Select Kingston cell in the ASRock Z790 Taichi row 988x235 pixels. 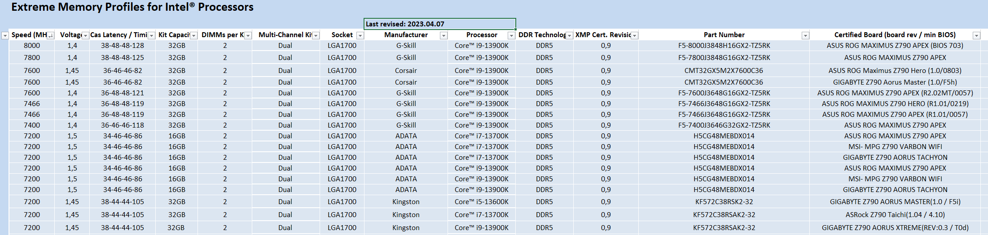pyautogui.click(x=406, y=215)
